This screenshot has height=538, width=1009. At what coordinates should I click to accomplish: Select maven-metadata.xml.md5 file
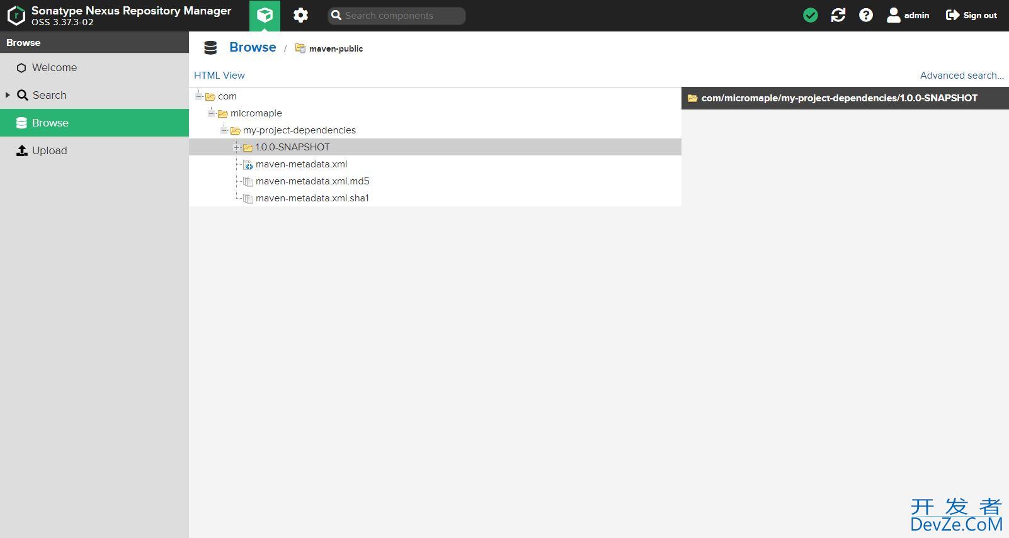pyautogui.click(x=312, y=181)
